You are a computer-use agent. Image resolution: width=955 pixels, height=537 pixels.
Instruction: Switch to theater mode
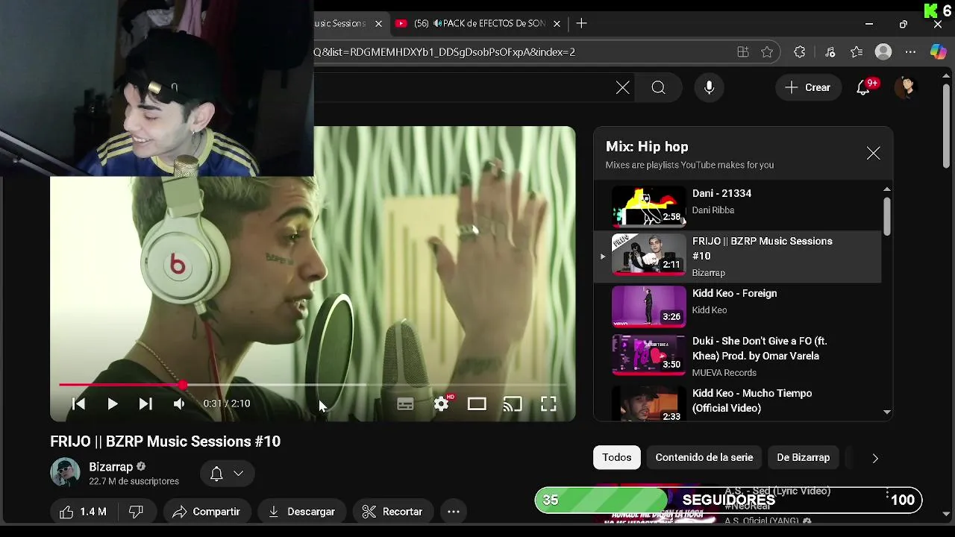click(x=477, y=403)
